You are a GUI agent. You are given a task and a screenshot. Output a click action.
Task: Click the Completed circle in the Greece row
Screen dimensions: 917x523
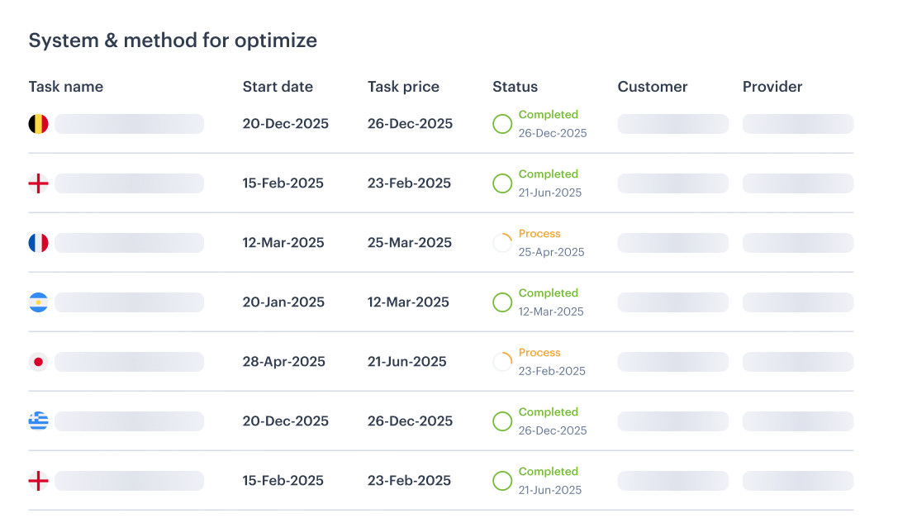click(502, 421)
